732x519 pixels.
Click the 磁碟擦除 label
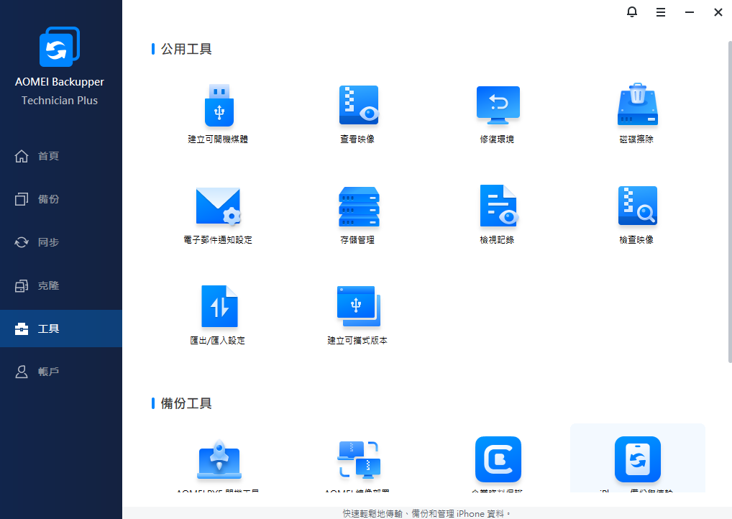636,139
